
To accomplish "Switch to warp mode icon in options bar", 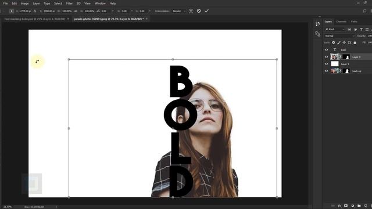I will click(x=191, y=11).
